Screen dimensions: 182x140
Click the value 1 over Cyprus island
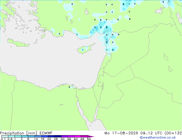coord(83,50)
